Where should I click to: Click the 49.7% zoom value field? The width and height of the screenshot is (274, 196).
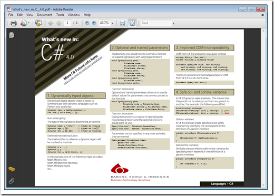(x=104, y=23)
